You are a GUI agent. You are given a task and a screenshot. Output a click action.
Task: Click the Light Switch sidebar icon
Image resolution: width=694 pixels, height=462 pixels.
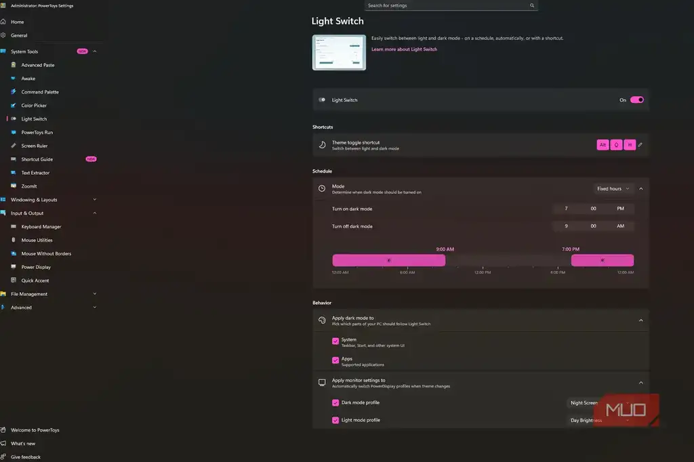pos(14,119)
